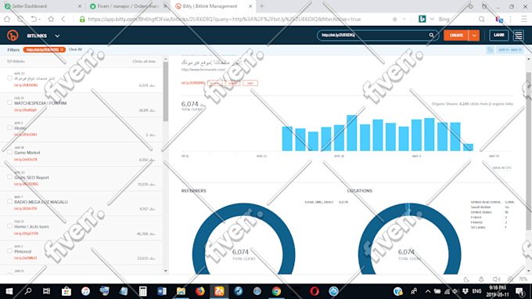Click the address bar URL
This screenshot has height=299, width=532.
(224, 20)
